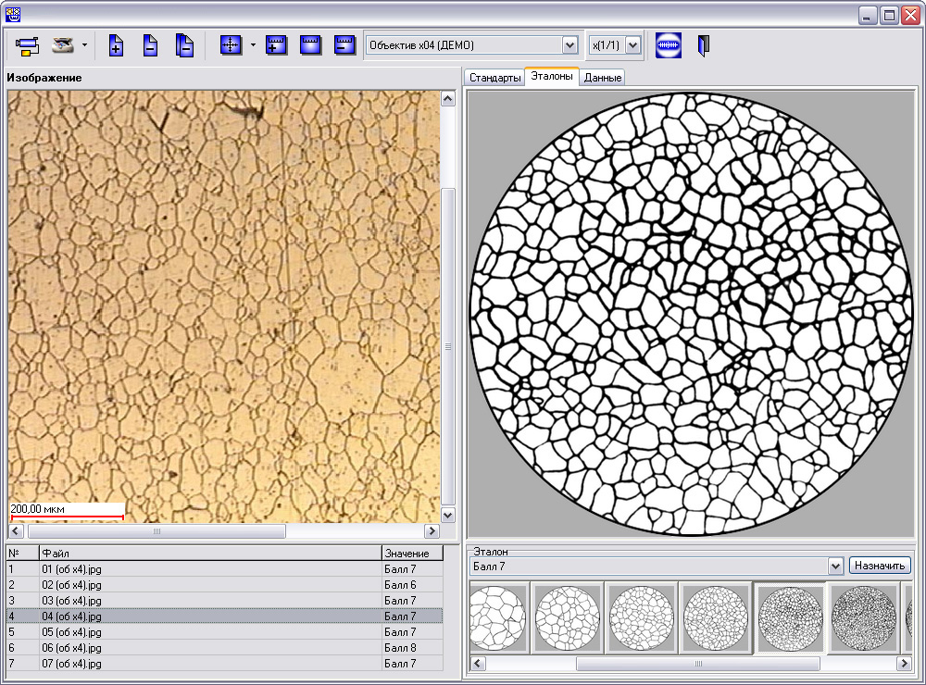Click the Значение column header
Image resolution: width=926 pixels, height=685 pixels.
point(412,554)
